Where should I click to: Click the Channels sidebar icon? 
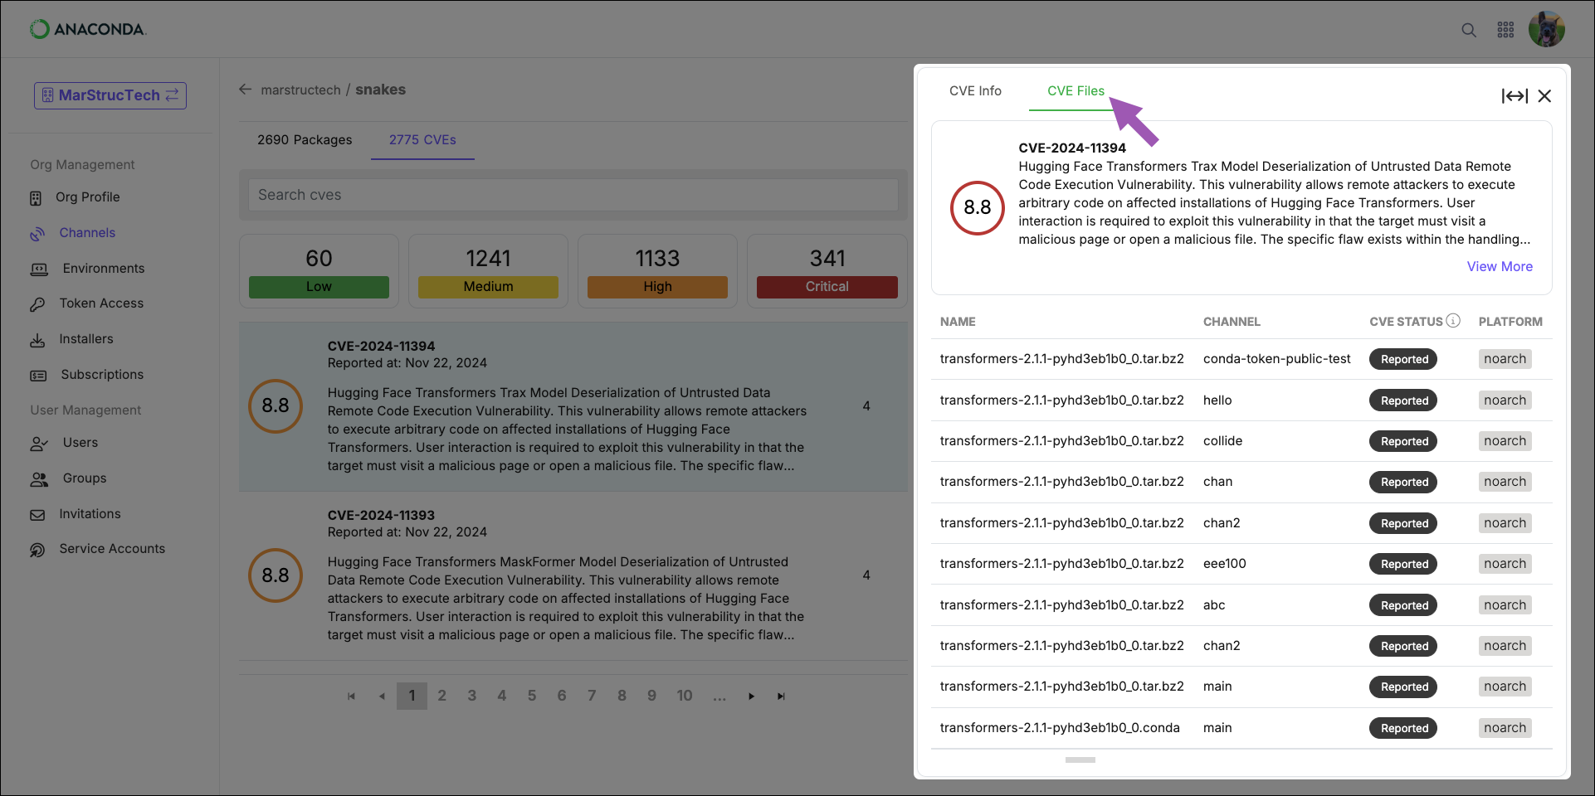37,234
